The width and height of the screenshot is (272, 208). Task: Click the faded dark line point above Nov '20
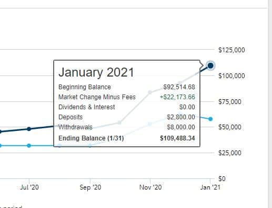tap(150, 92)
